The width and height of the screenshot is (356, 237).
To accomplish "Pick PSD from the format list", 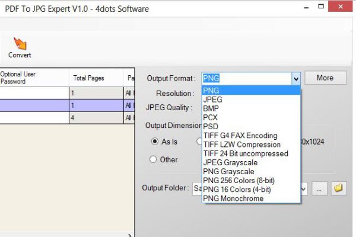I will point(251,127).
